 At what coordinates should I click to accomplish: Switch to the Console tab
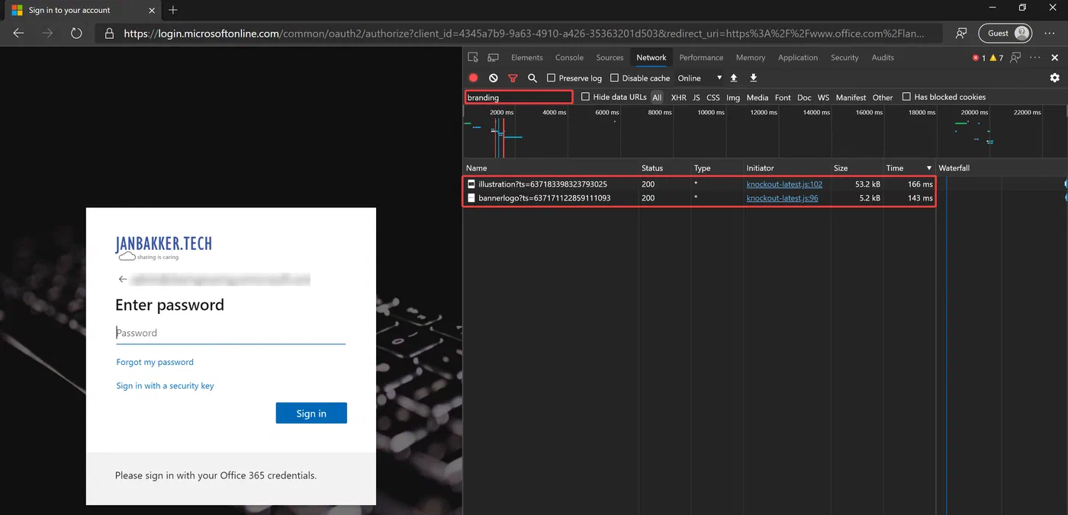[x=569, y=57]
